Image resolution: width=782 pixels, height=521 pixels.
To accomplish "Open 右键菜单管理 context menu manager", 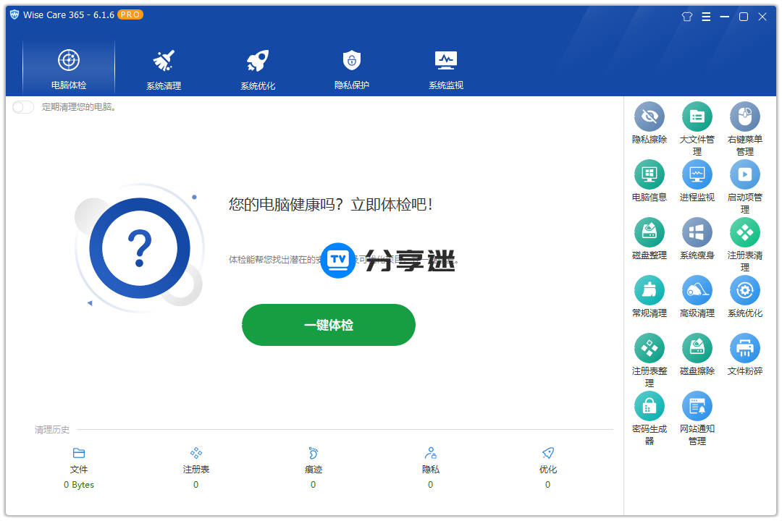I will pos(744,117).
